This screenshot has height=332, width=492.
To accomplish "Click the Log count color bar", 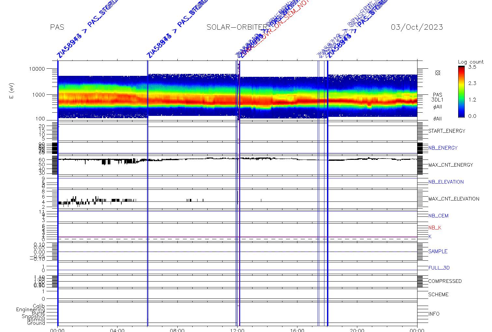I will (x=461, y=91).
